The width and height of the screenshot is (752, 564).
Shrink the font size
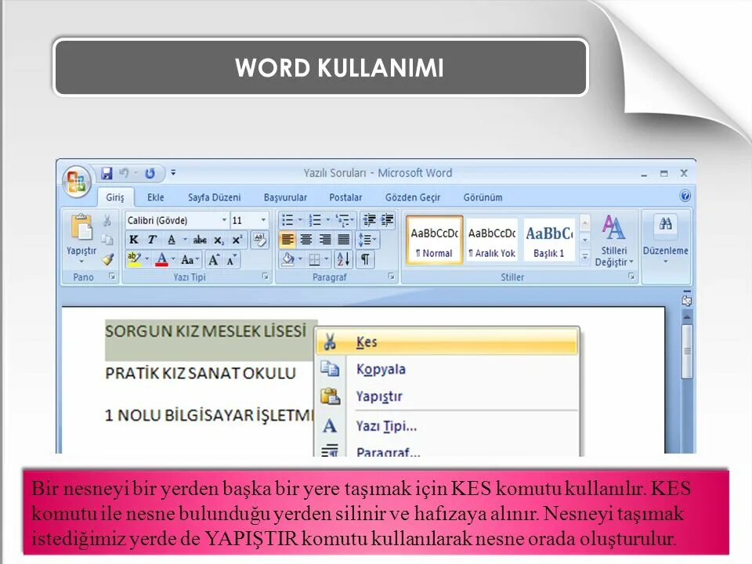232,259
